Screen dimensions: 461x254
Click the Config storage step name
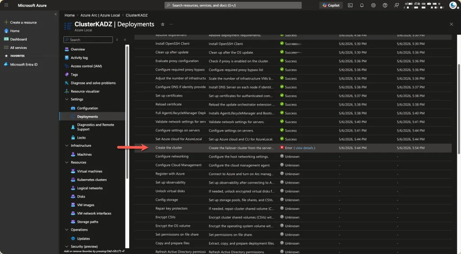[167, 200]
